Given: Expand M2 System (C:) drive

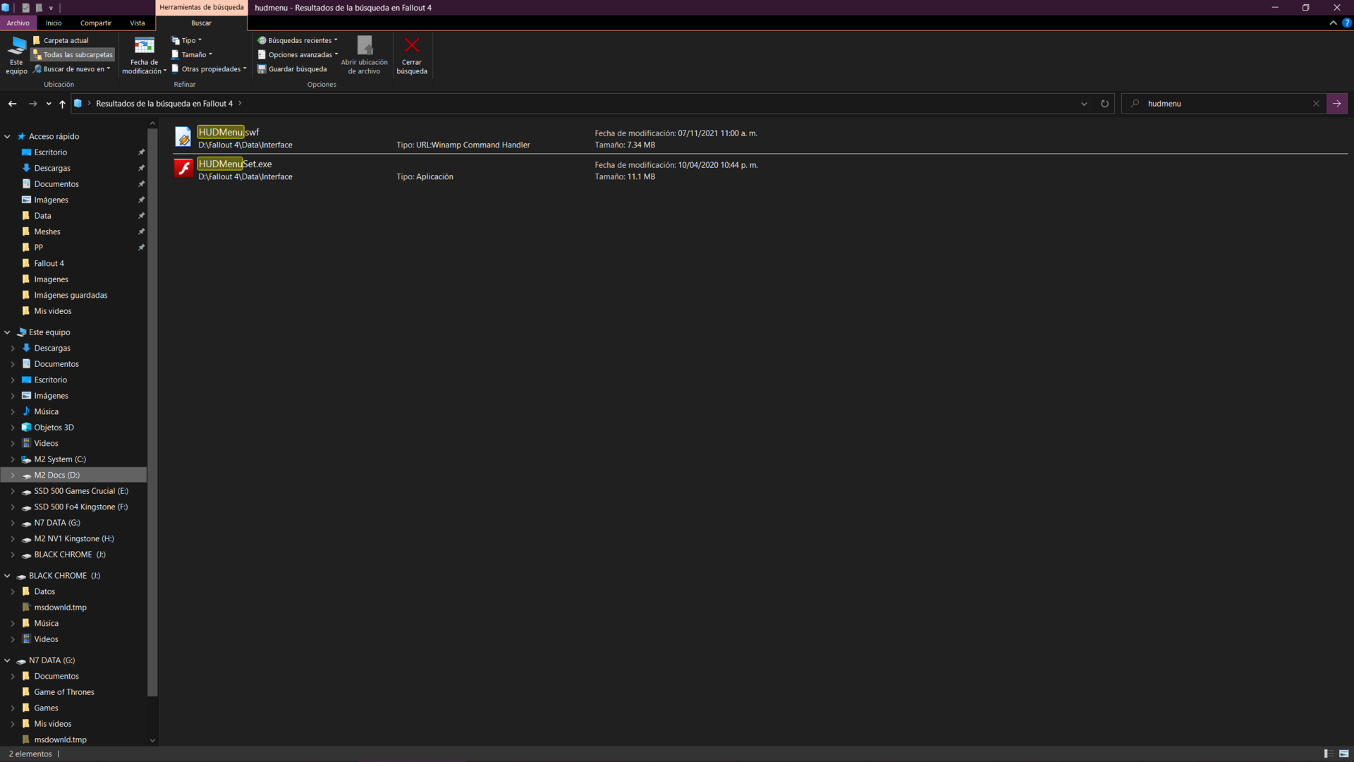Looking at the screenshot, I should (13, 459).
